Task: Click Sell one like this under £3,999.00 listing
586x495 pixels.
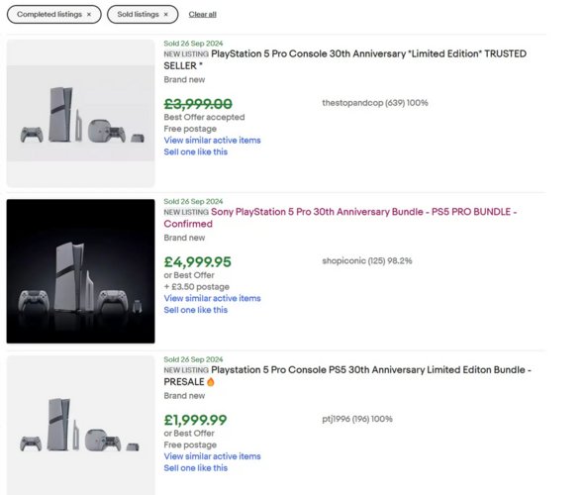Action: [x=195, y=151]
